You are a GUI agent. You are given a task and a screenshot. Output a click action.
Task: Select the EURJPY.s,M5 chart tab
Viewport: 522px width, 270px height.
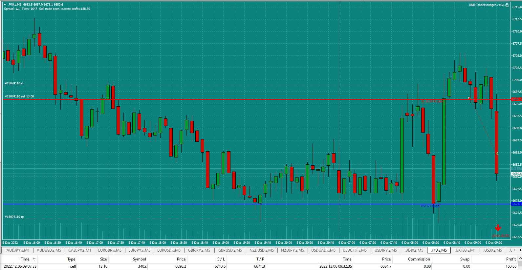coord(139,250)
